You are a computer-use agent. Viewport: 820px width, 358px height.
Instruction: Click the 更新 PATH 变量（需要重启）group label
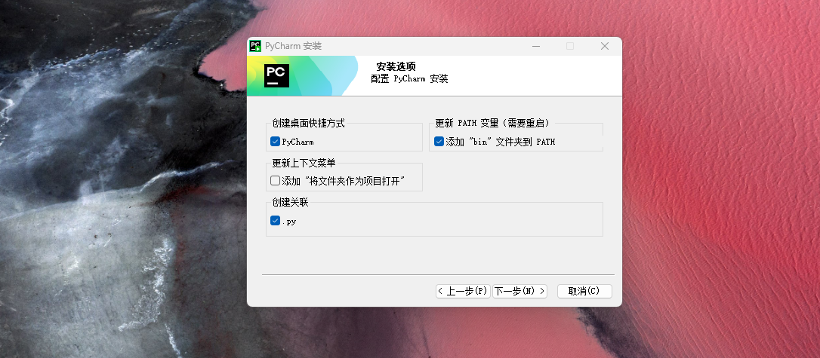(x=492, y=124)
